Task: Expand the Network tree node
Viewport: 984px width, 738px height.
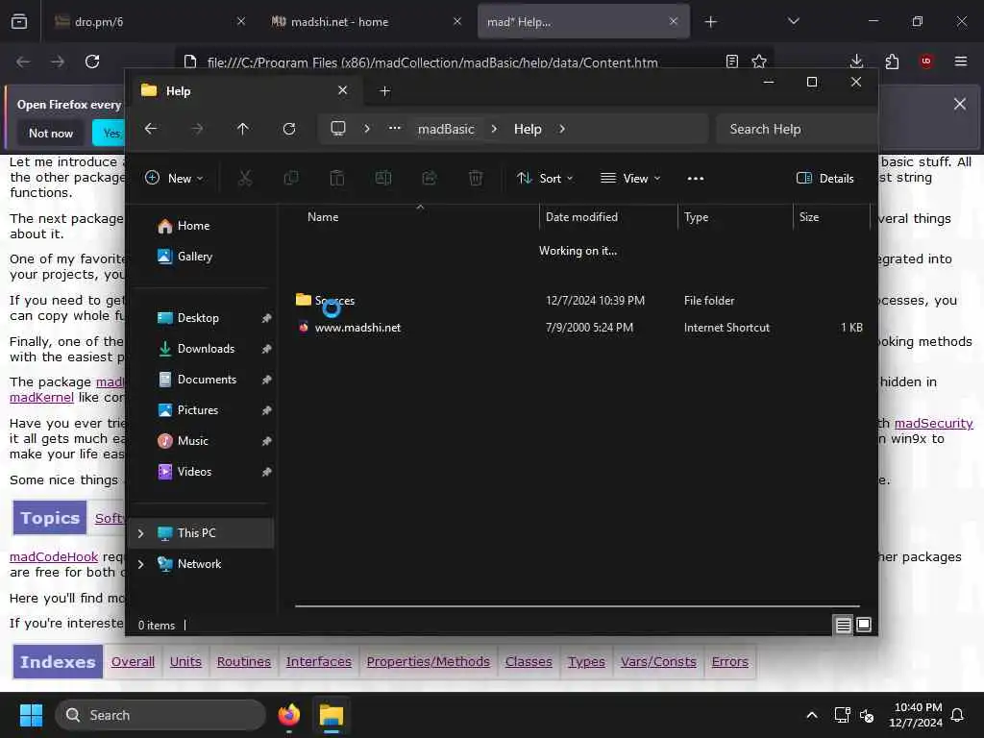Action: tap(140, 564)
